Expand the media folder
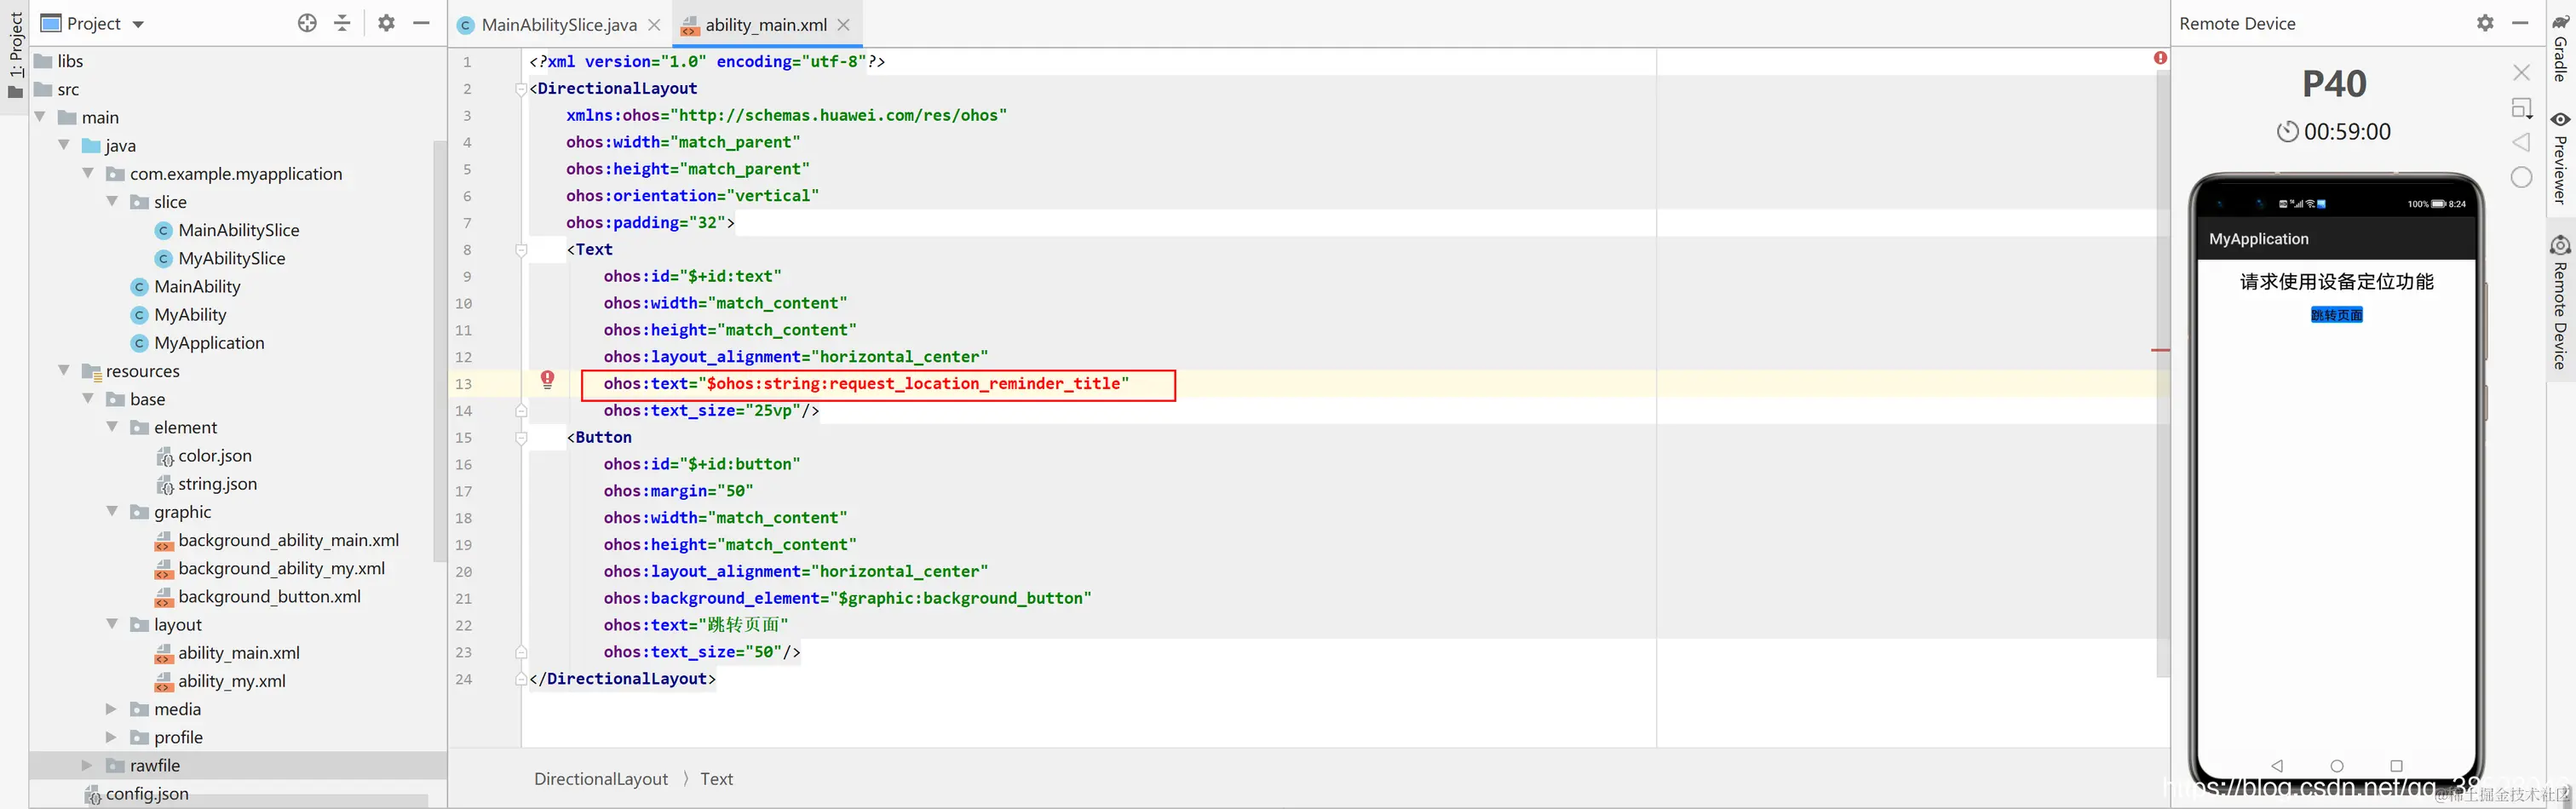Screen dimensions: 2576x809 point(111,708)
